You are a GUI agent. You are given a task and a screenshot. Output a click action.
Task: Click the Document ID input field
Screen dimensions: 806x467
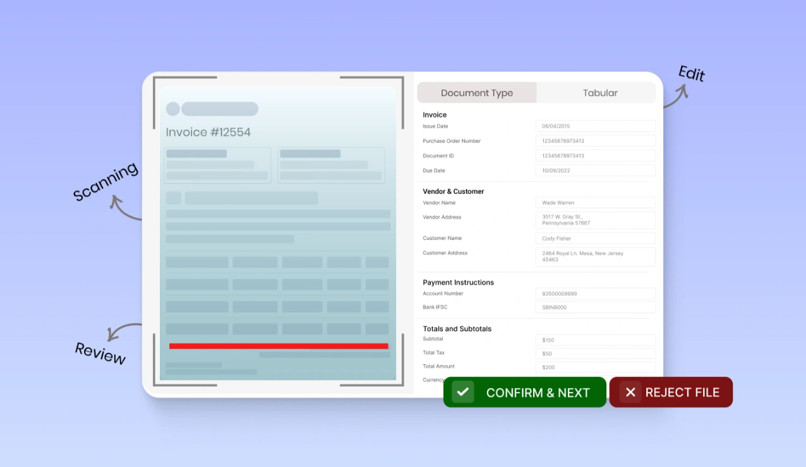[x=594, y=155]
